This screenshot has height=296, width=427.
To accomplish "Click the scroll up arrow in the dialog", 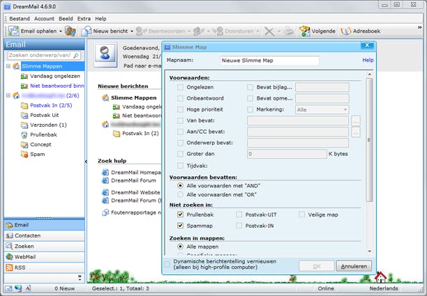I will point(369,75).
